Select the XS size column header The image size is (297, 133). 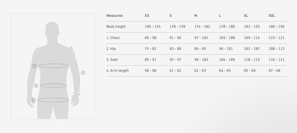click(x=147, y=16)
